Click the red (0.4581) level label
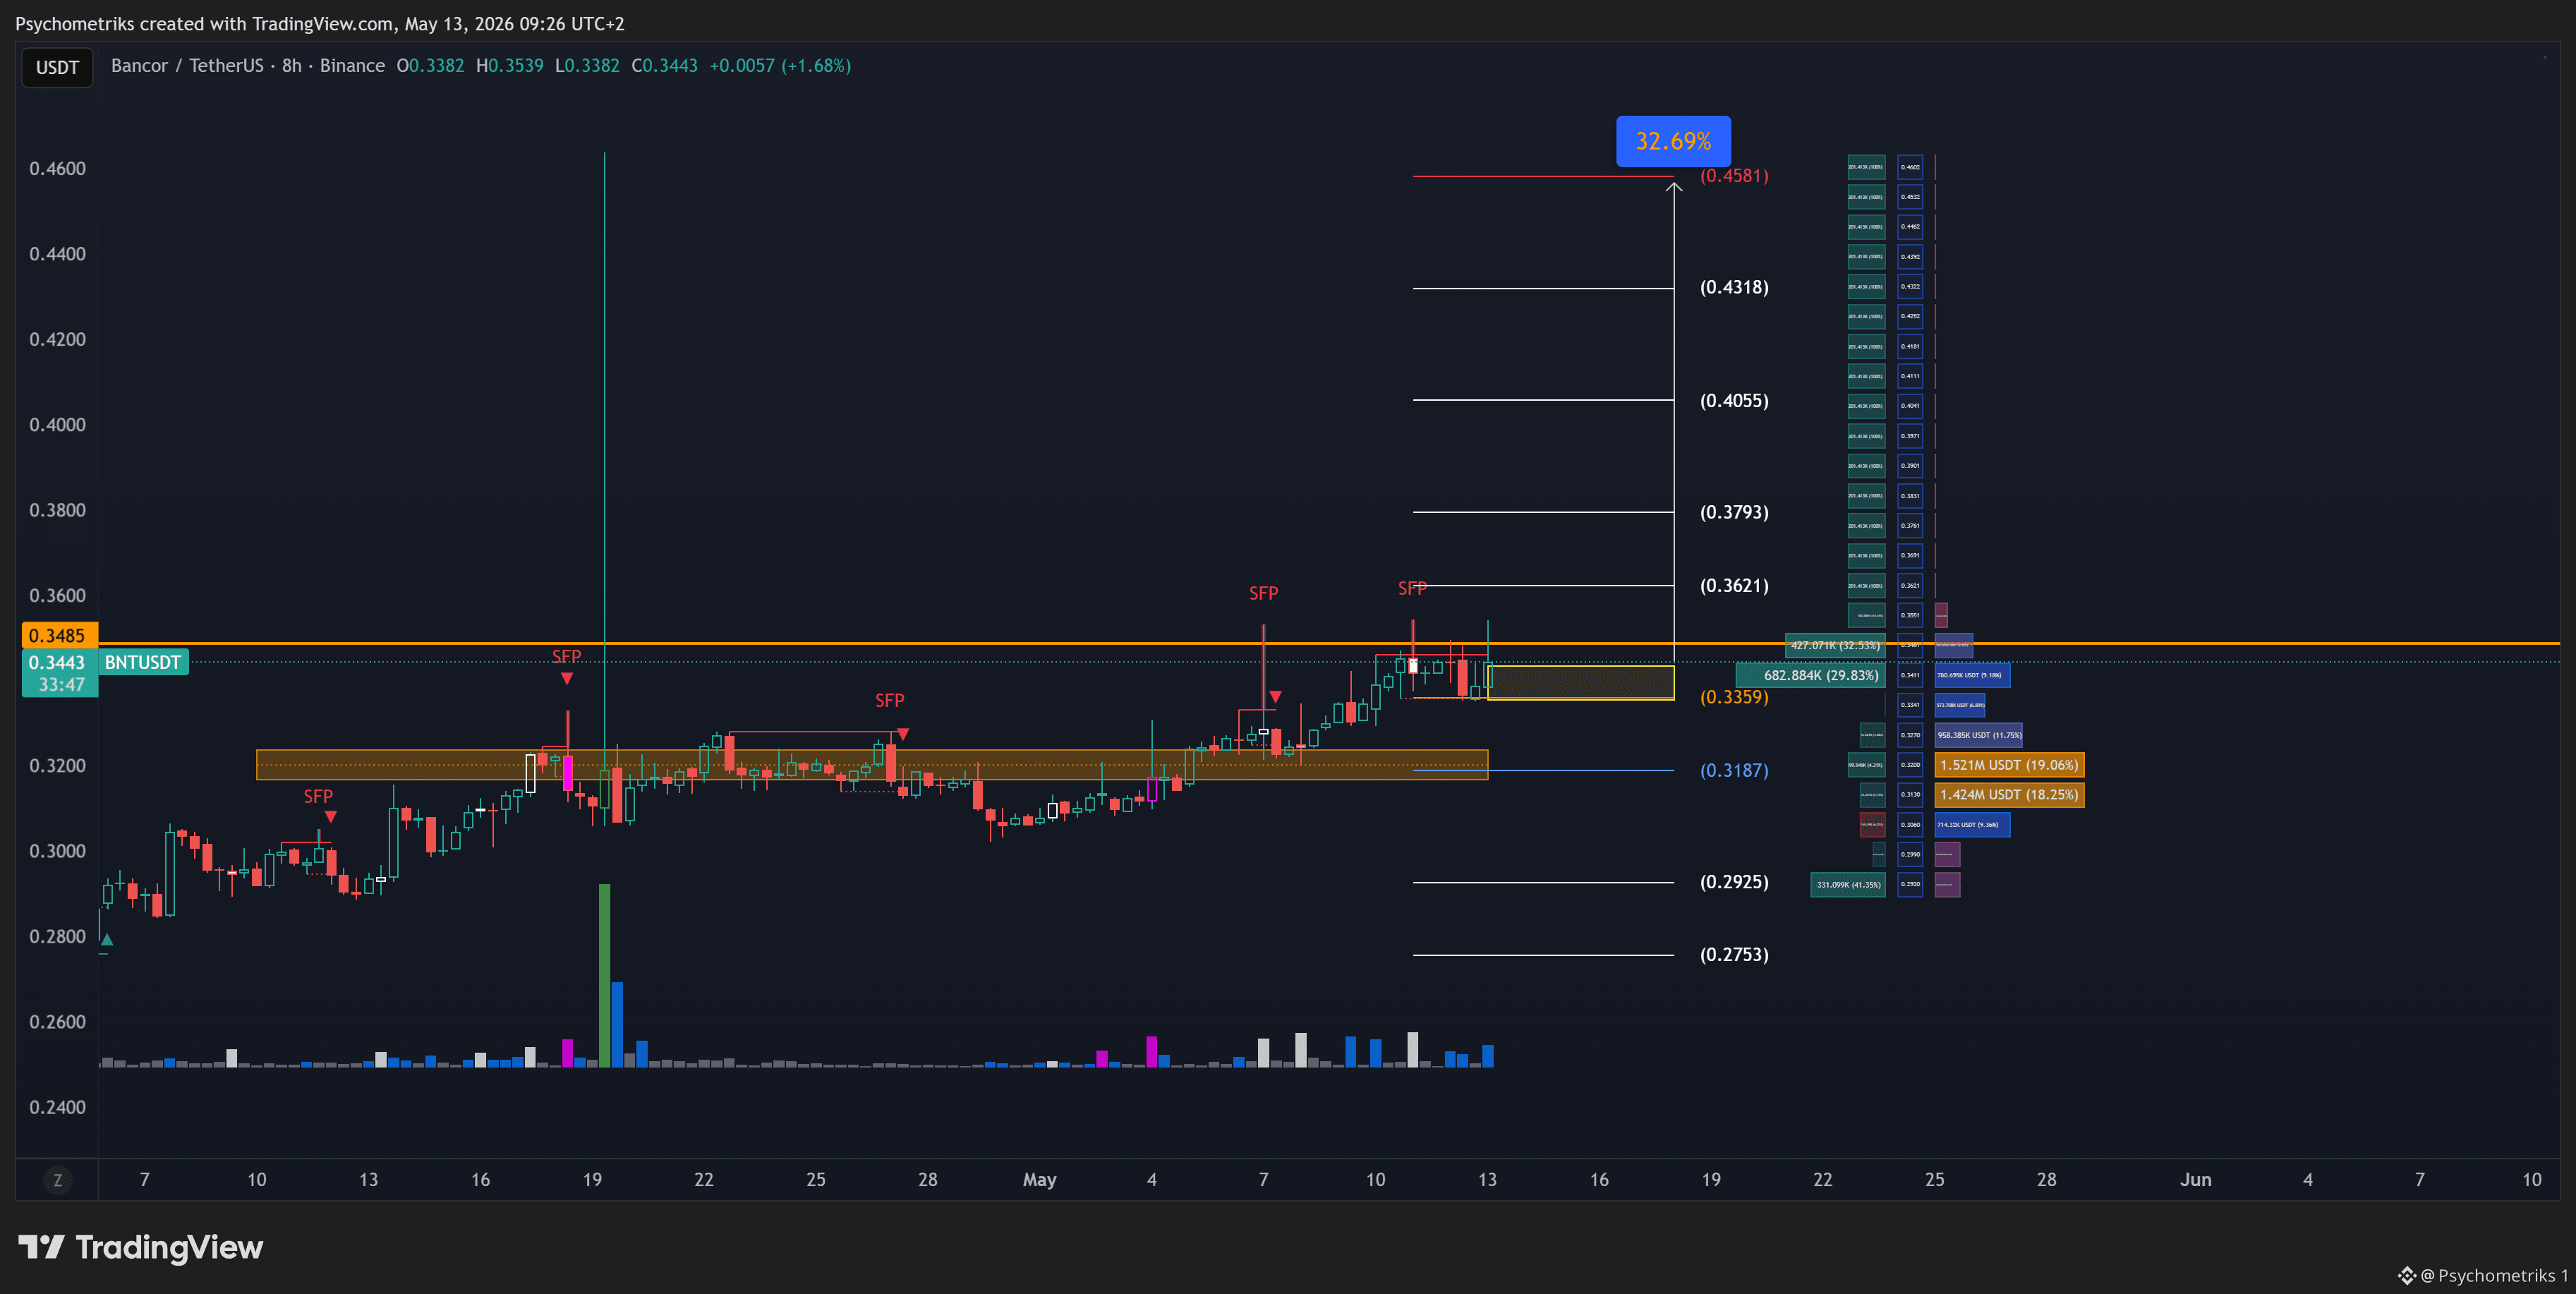Screen dimensions: 2576x1294 click(1734, 176)
